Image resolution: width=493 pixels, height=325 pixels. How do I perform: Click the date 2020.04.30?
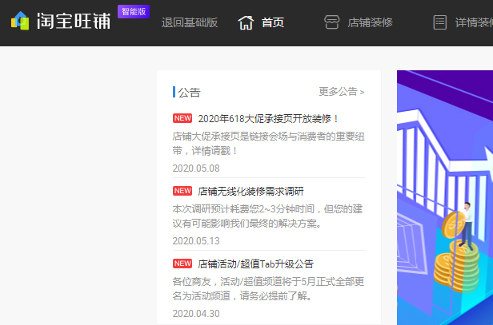tap(196, 313)
